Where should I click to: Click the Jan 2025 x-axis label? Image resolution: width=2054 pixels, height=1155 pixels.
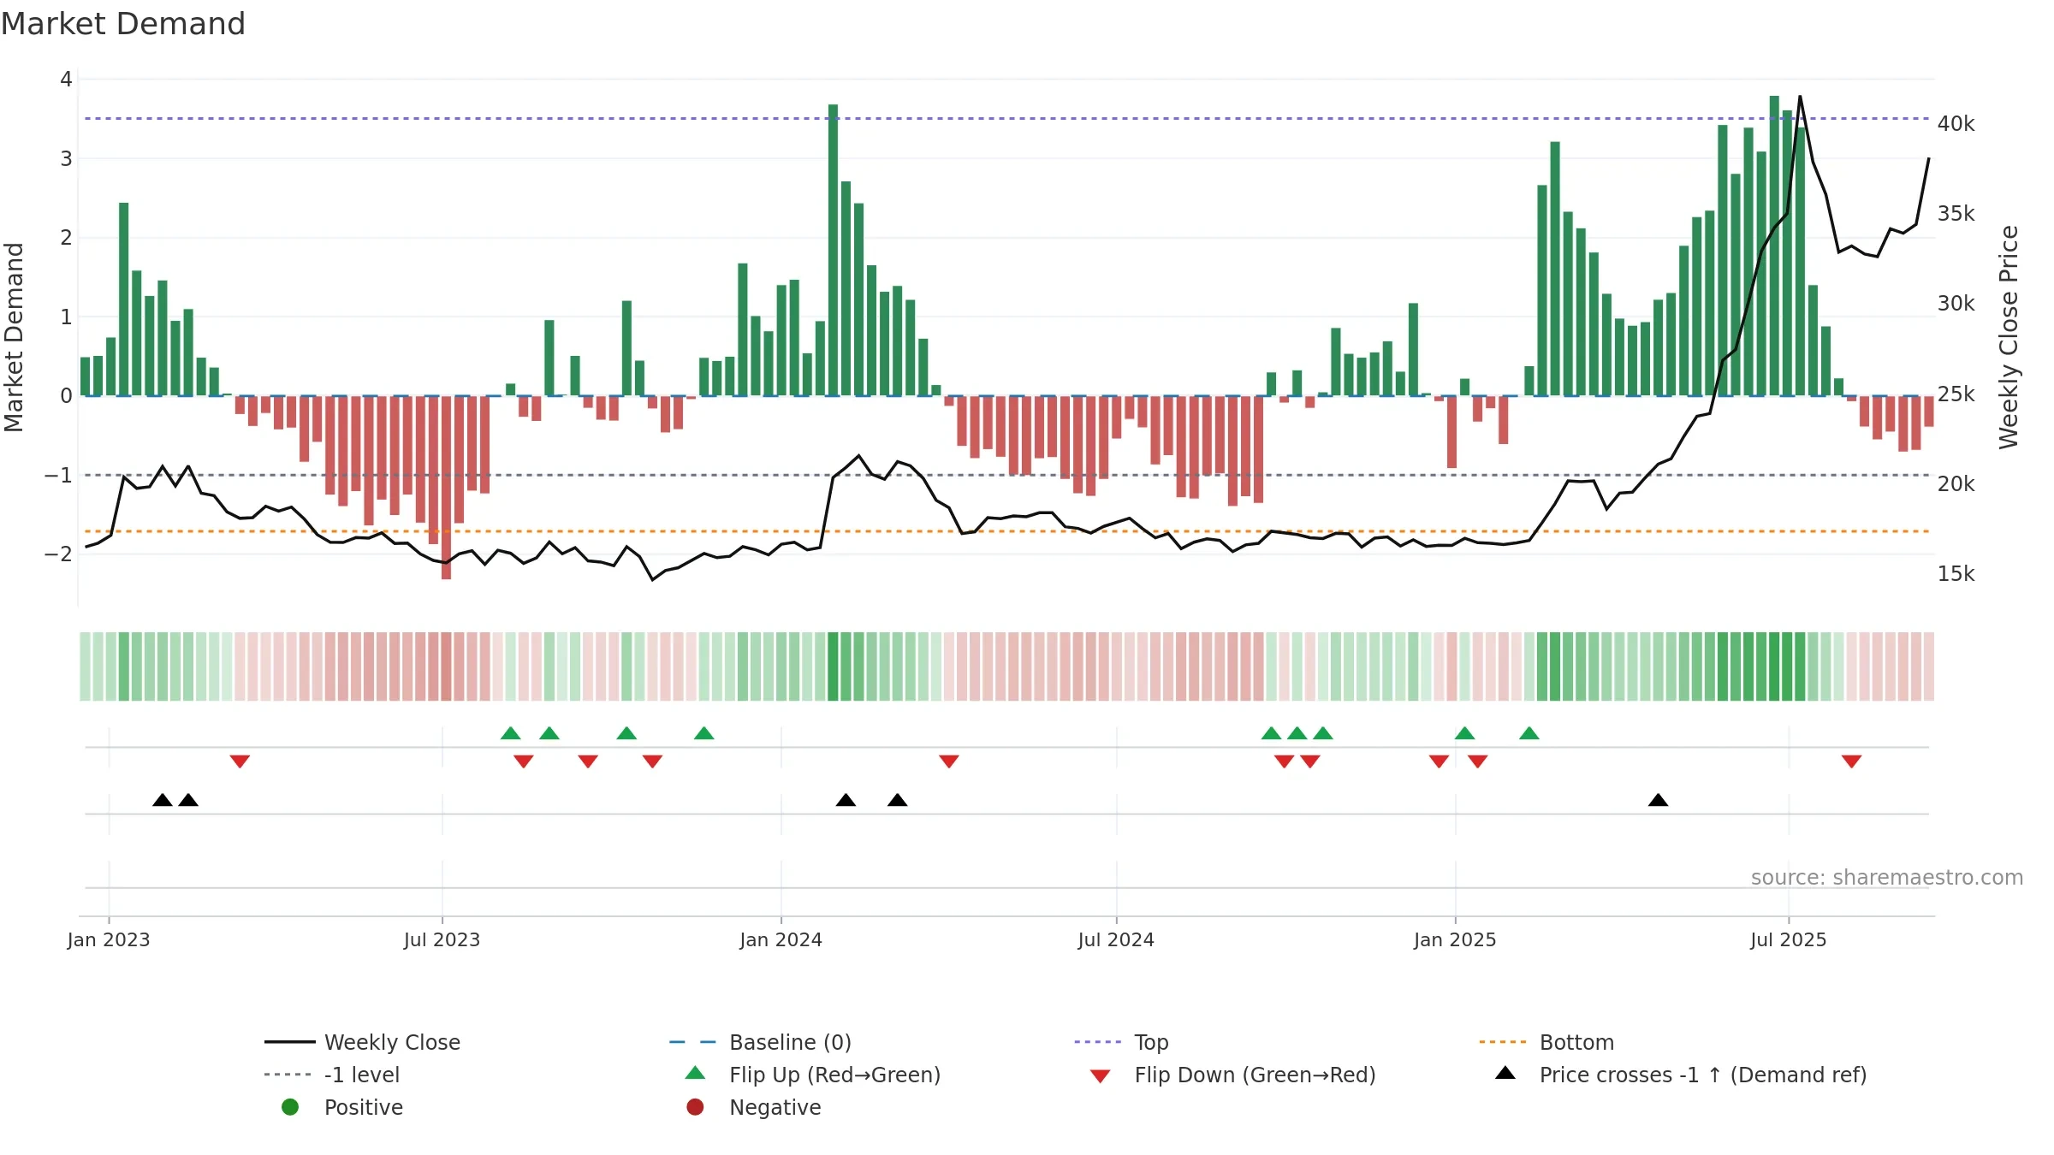click(x=1455, y=940)
